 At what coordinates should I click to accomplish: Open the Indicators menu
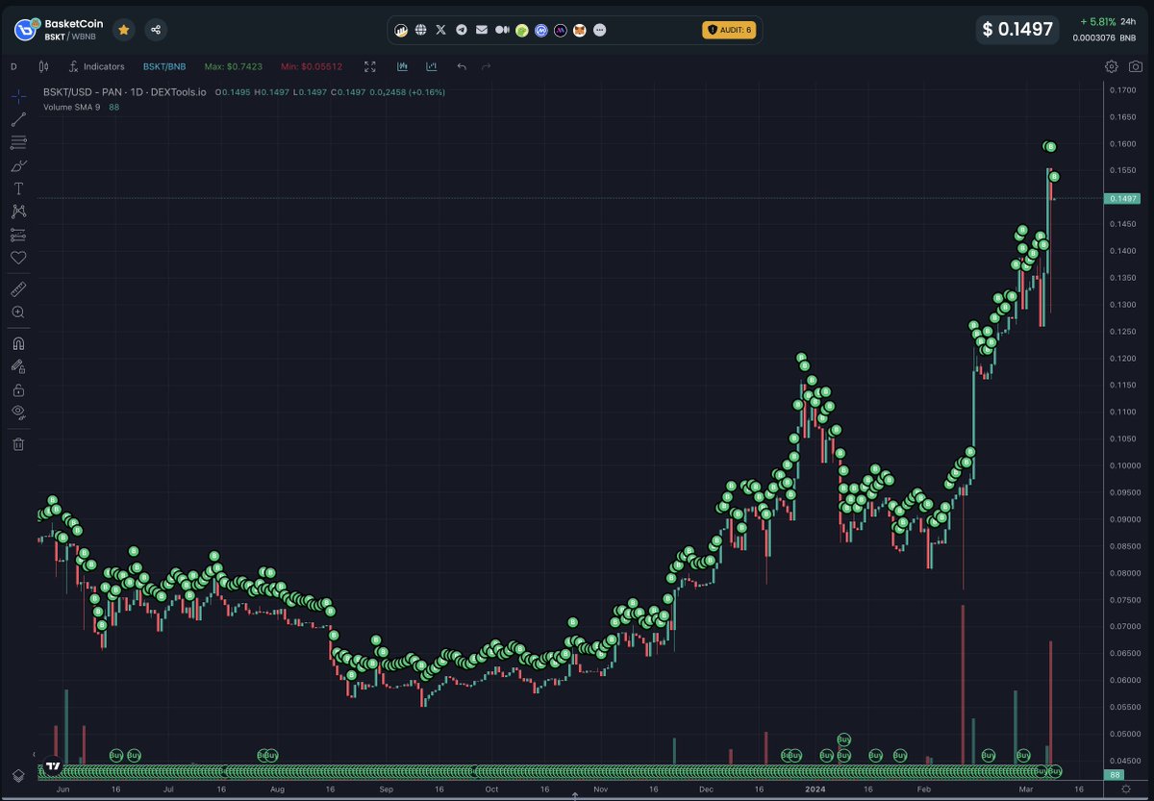point(96,66)
